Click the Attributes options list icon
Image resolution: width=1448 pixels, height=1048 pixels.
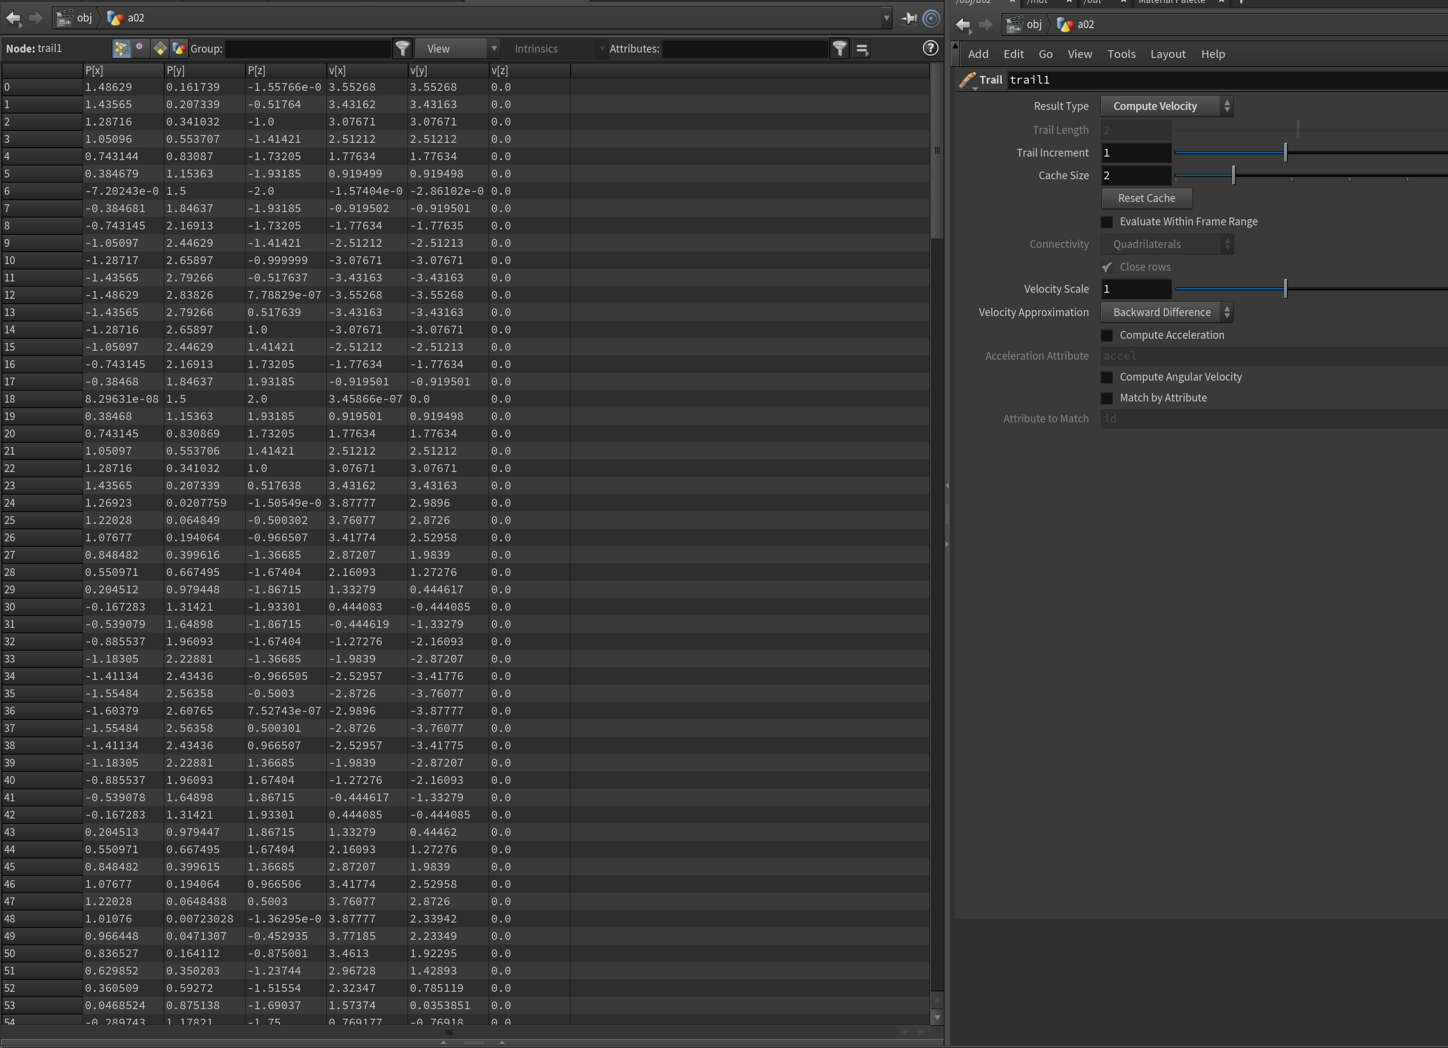click(862, 48)
